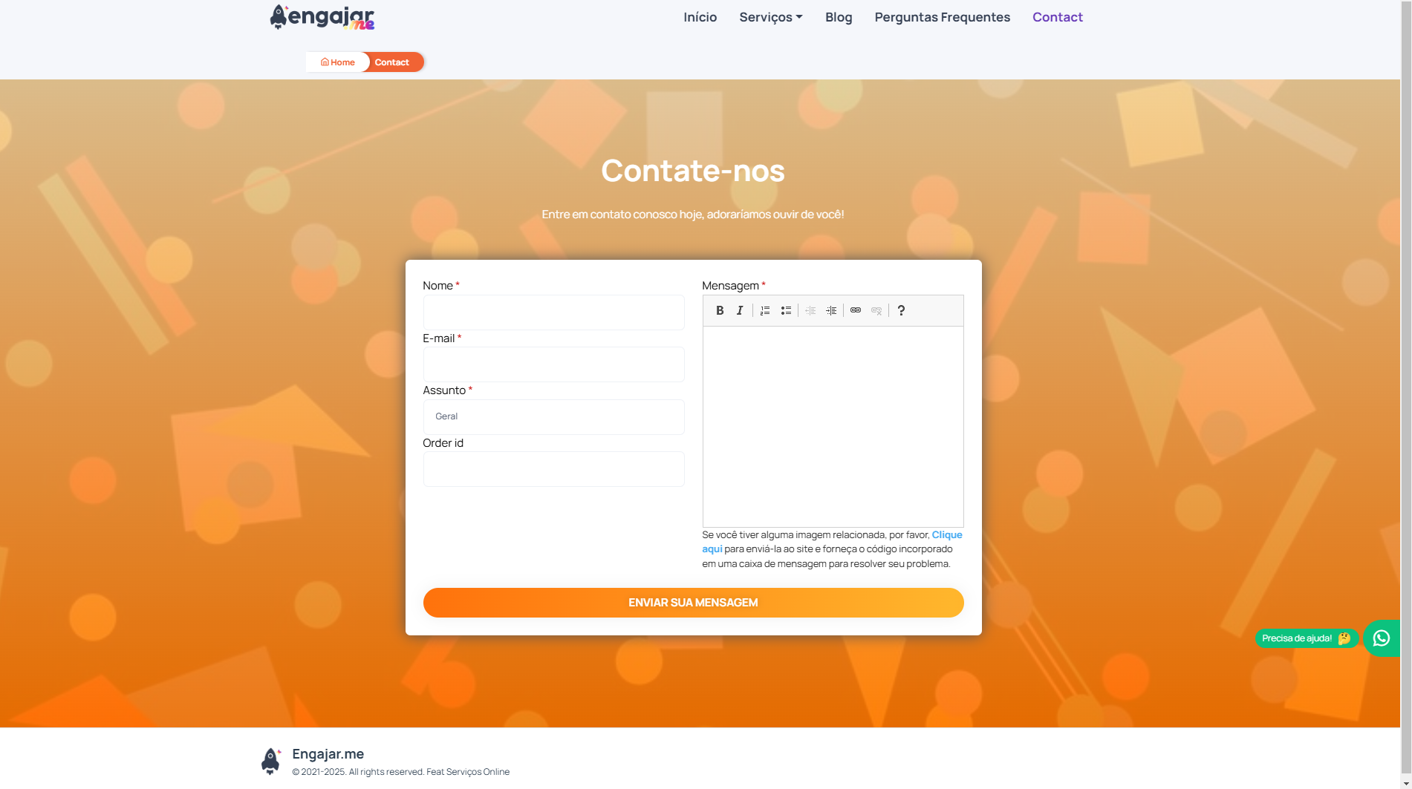Click inside the Order id field
Image resolution: width=1412 pixels, height=789 pixels.
pos(553,468)
